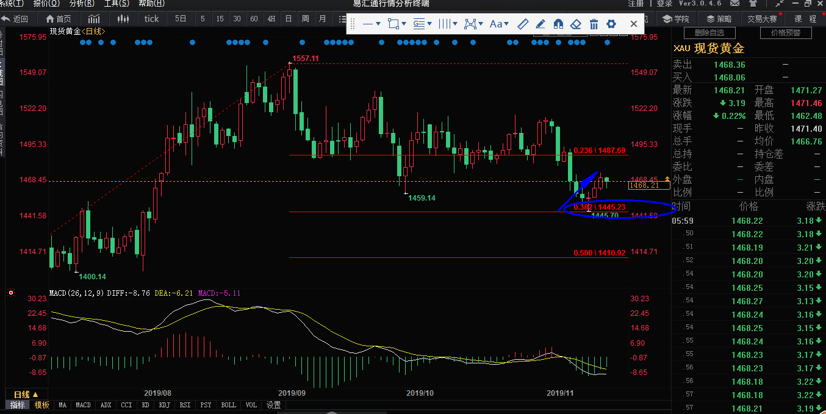826x414 pixels.
Task: Click the pencil draw tool
Action: click(x=540, y=24)
